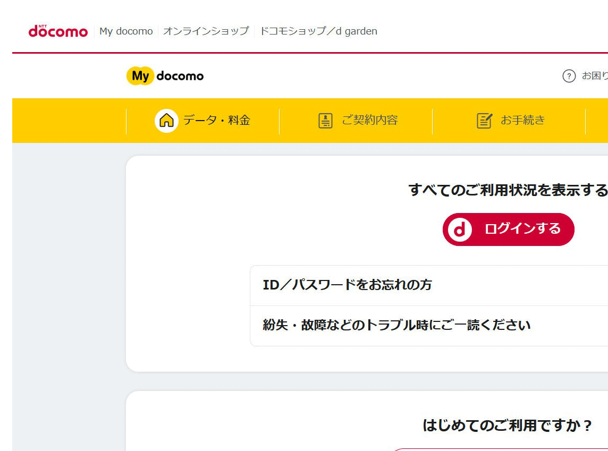Viewport: 608px width, 451px height.
Task: Open ID／パスワードをお忘れの方 row
Action: tap(347, 285)
